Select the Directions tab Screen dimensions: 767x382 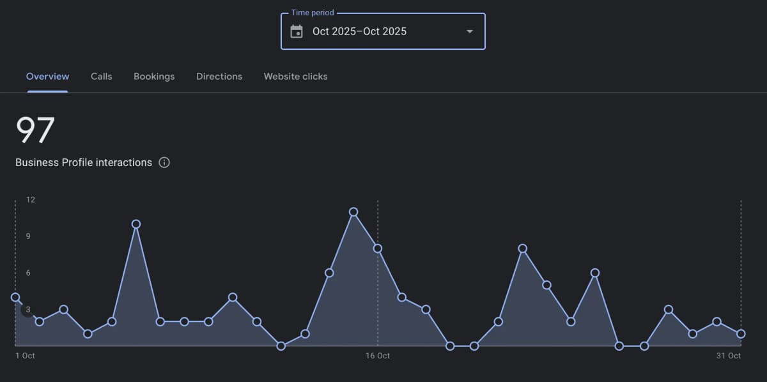click(219, 76)
